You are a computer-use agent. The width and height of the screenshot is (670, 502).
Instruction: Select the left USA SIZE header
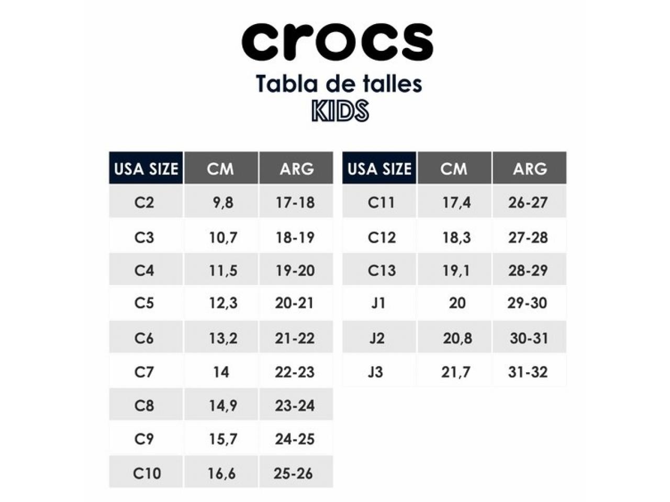[146, 168]
